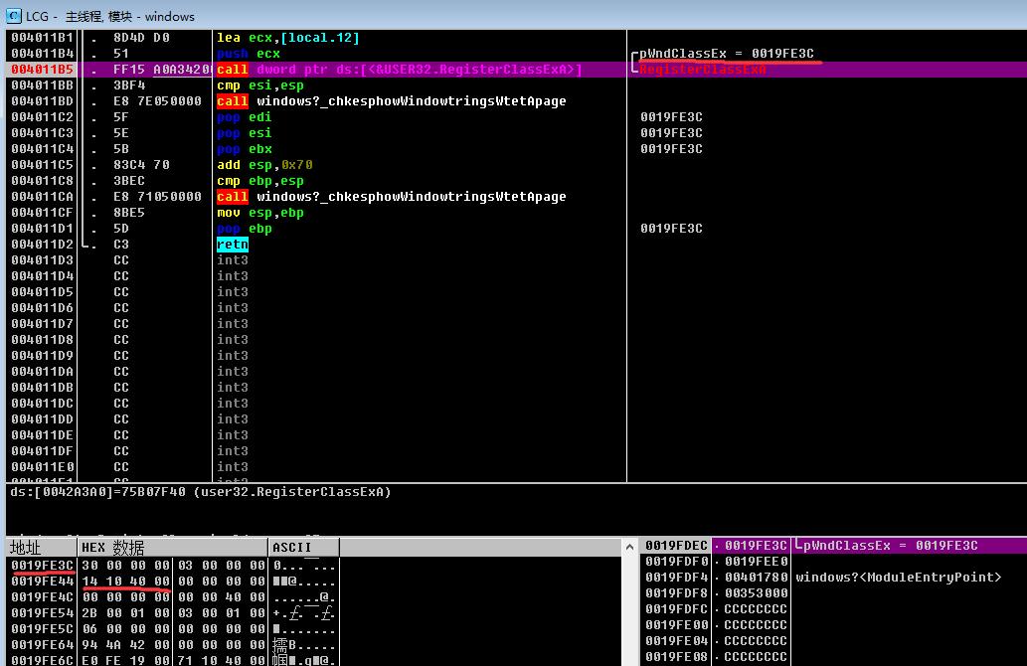Click the info line showing user32.RegisterClassExA
This screenshot has width=1027, height=666.
coord(201,492)
